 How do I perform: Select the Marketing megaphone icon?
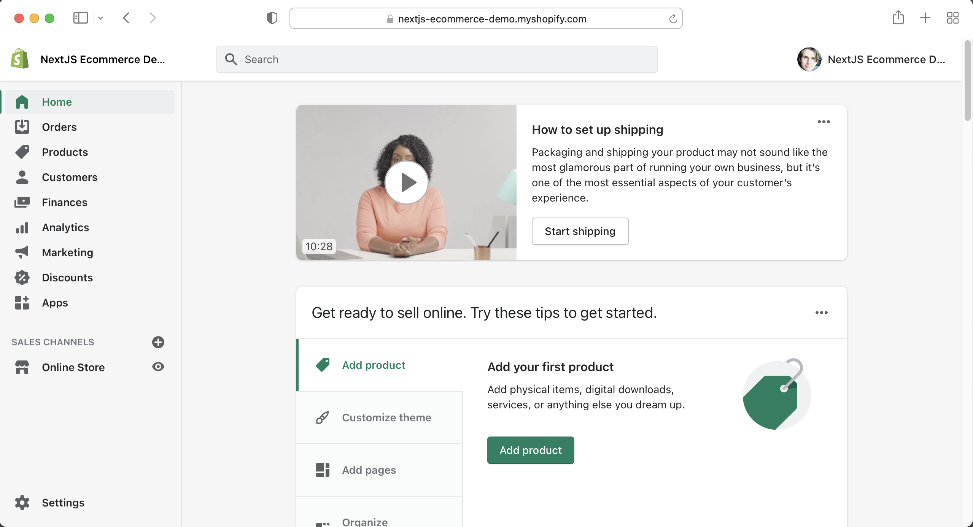point(22,252)
